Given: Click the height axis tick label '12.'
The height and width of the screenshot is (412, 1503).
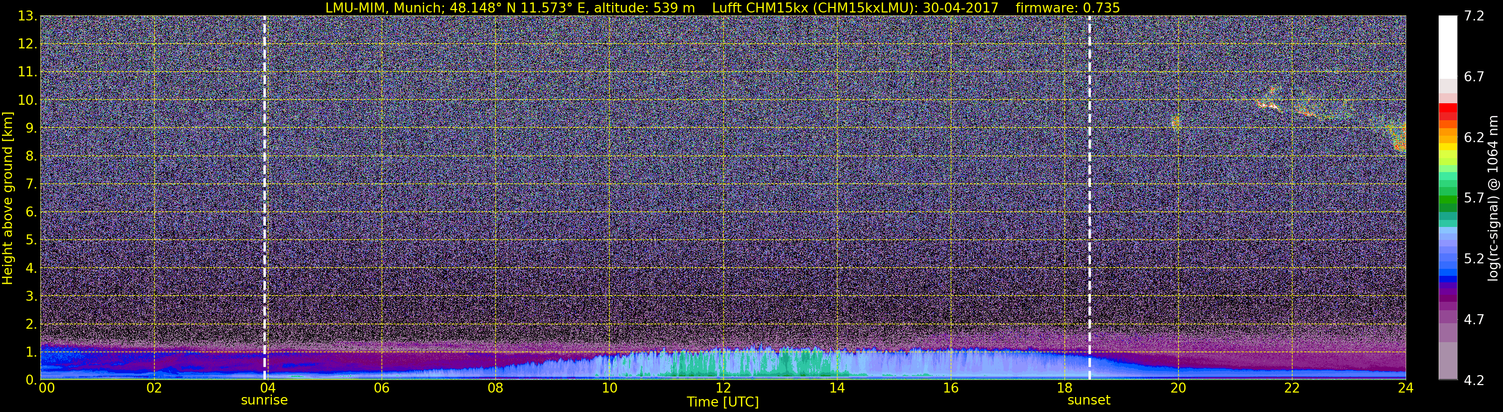Looking at the screenshot, I should coord(28,44).
